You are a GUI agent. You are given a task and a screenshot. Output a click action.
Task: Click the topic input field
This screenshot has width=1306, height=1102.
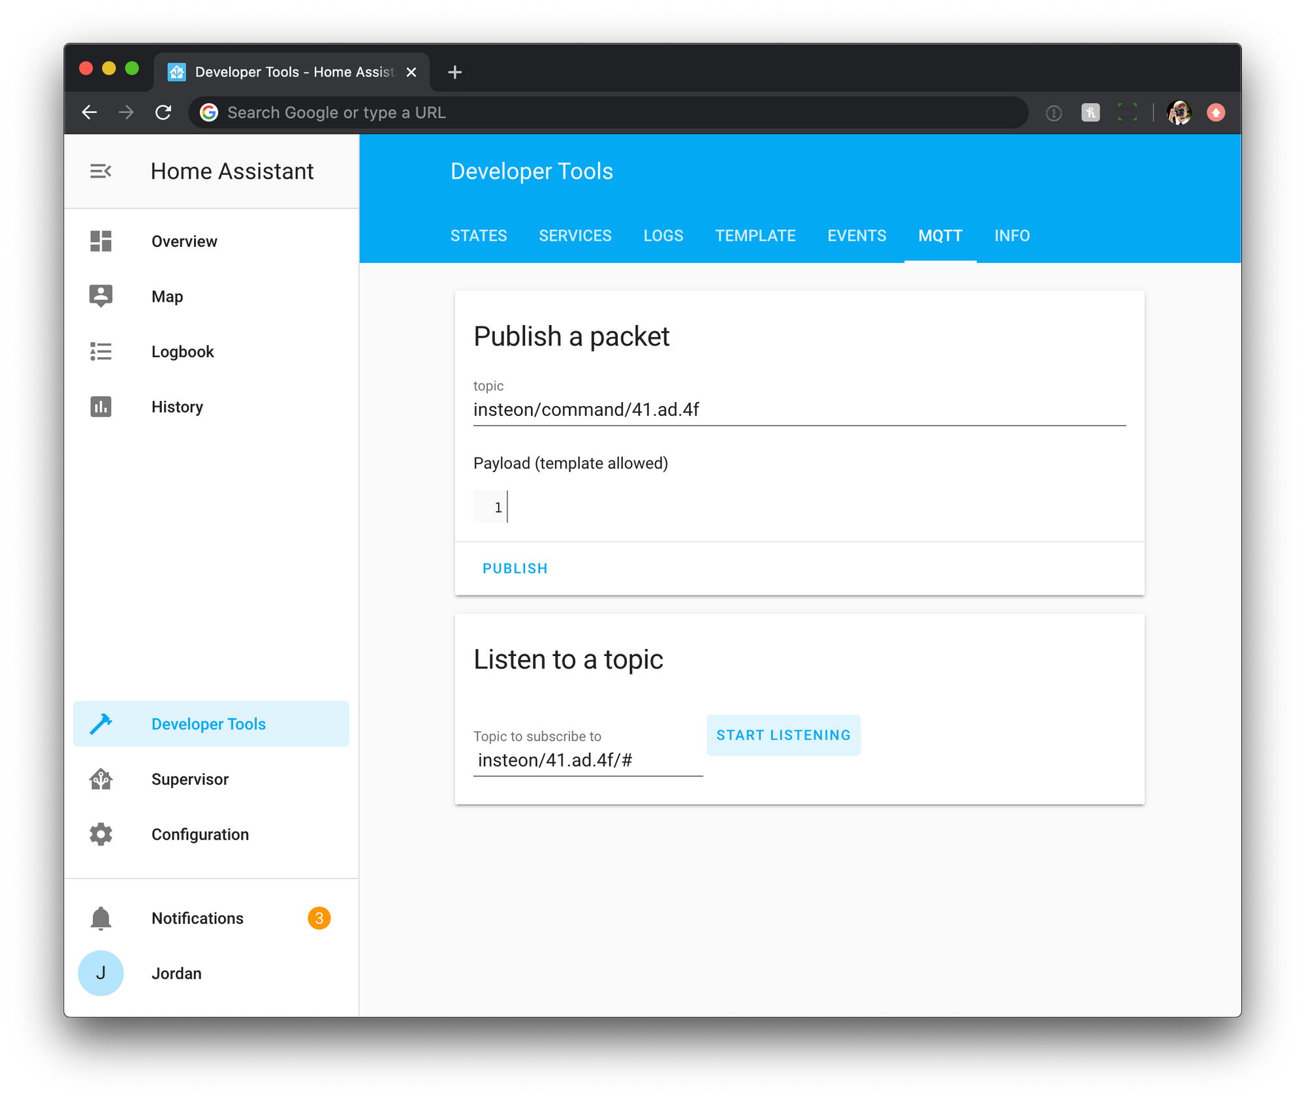(799, 409)
